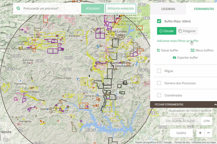Click the Salvar buffer disk icon

tap(158, 50)
